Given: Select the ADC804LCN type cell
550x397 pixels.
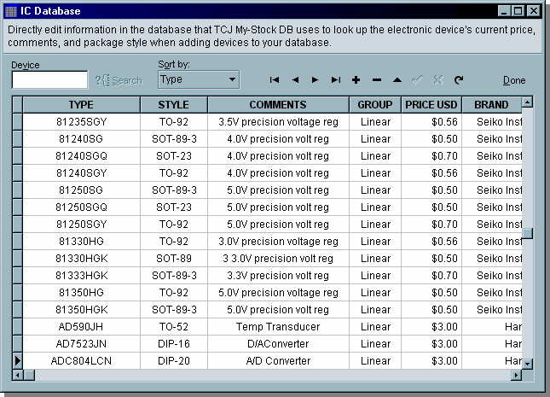Looking at the screenshot, I should point(81,361).
